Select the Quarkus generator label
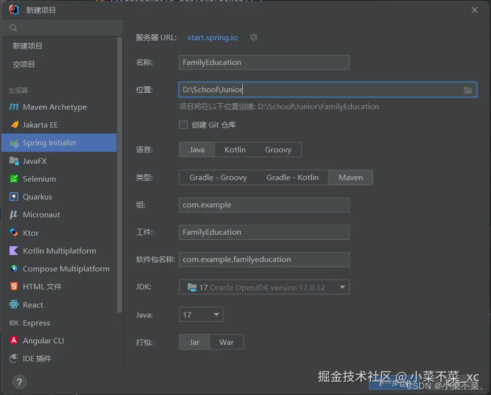 pos(37,197)
